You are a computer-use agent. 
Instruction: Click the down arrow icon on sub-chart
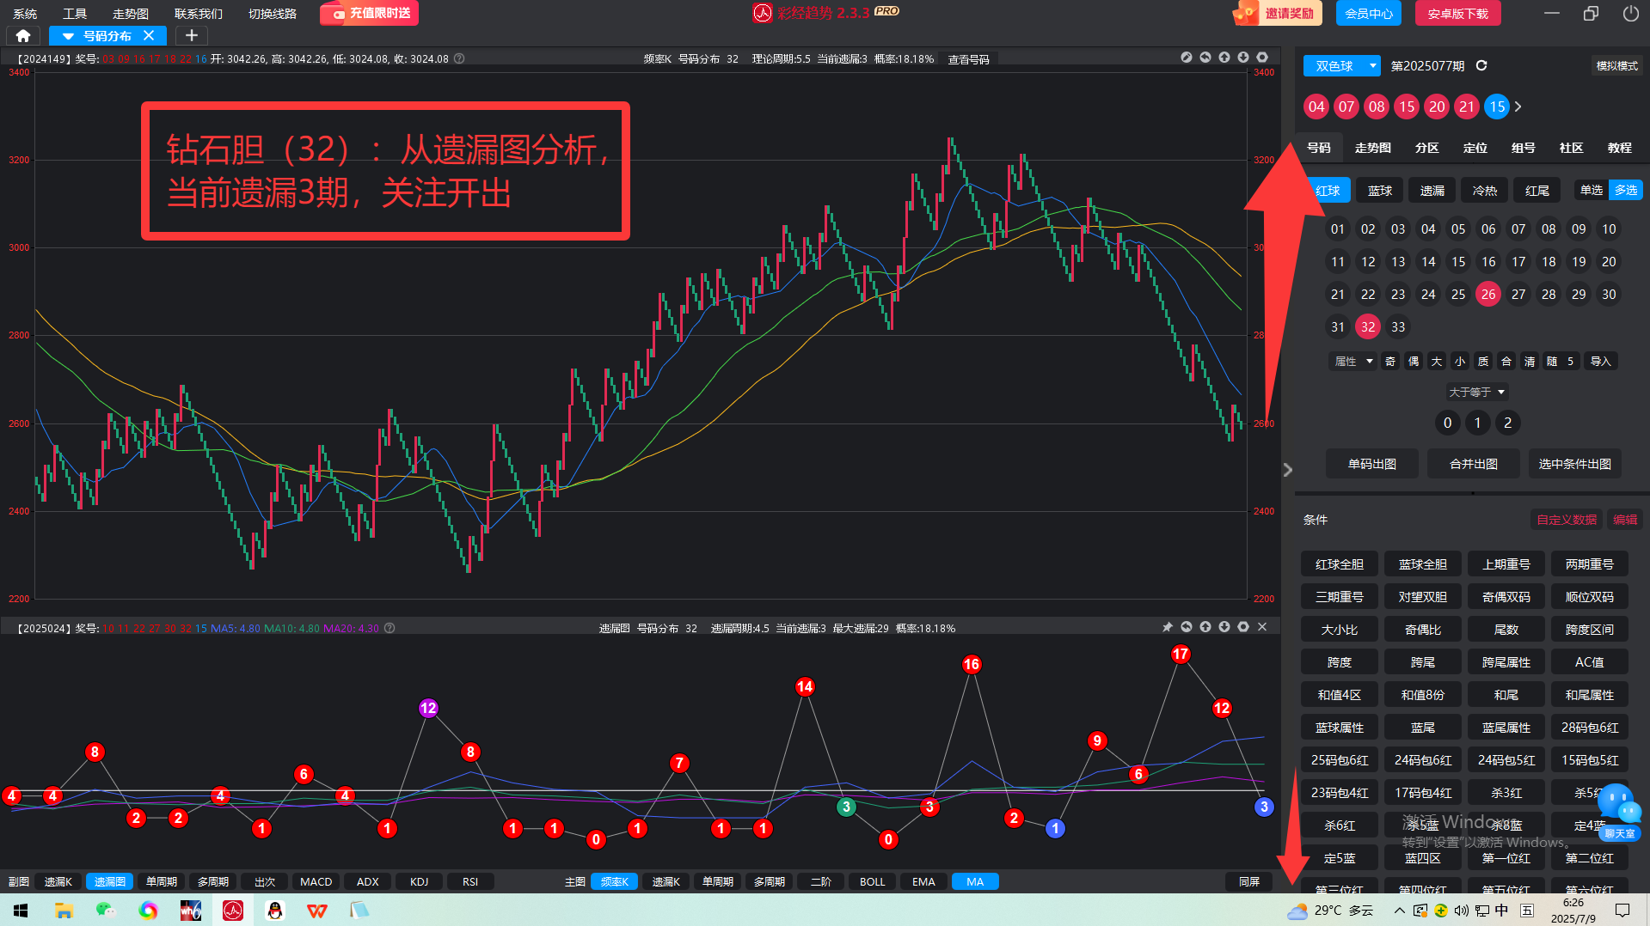(1224, 627)
